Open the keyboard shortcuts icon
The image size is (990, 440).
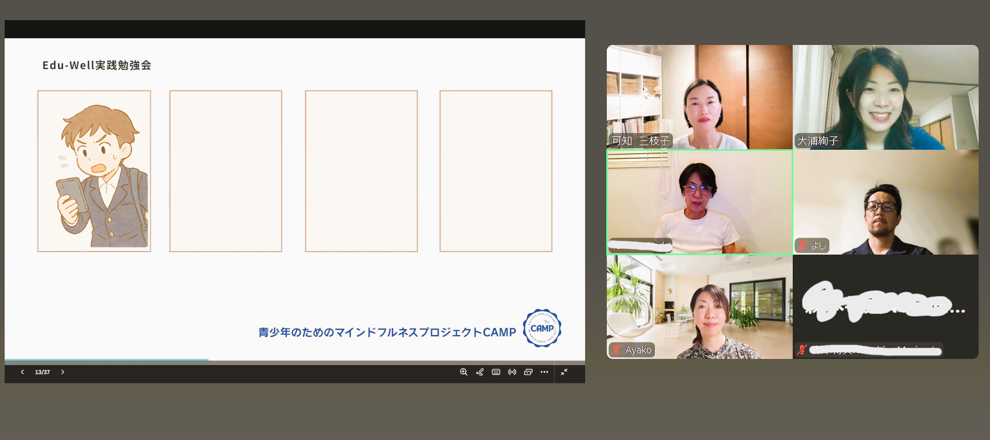tap(496, 372)
